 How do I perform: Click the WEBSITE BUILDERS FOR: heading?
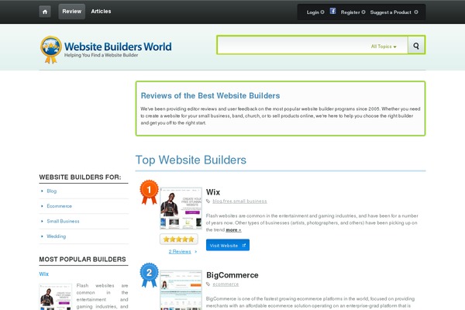click(x=80, y=177)
